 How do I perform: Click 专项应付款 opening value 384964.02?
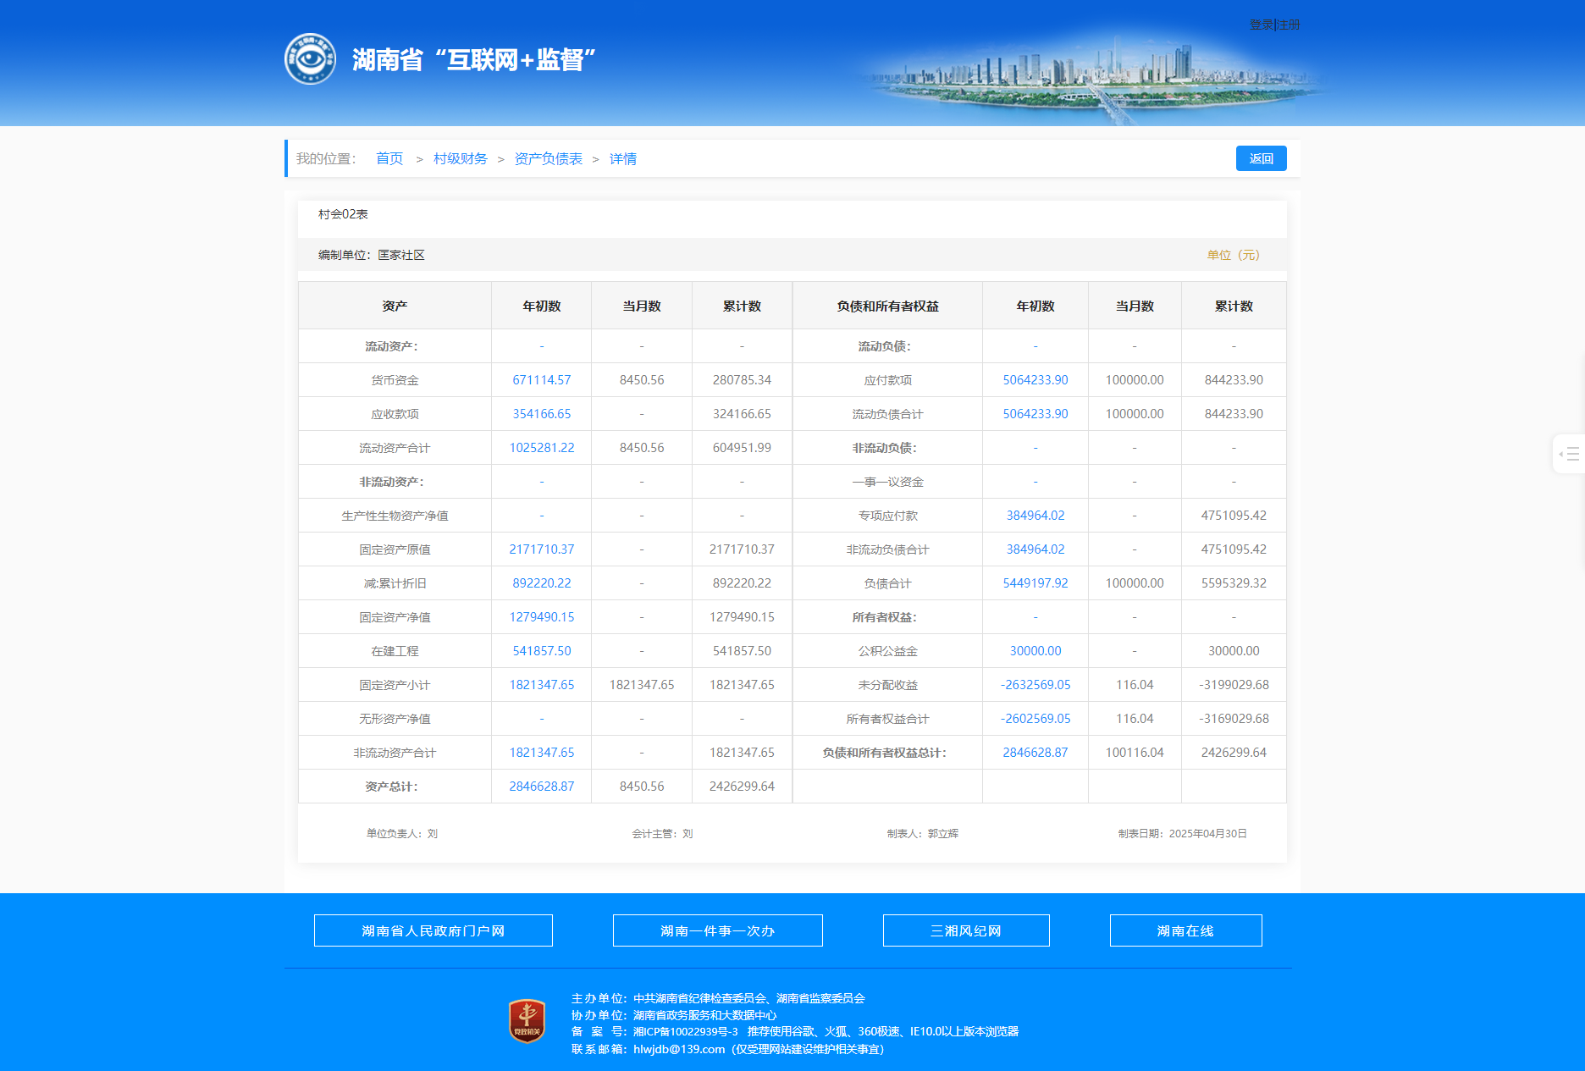pyautogui.click(x=1035, y=516)
